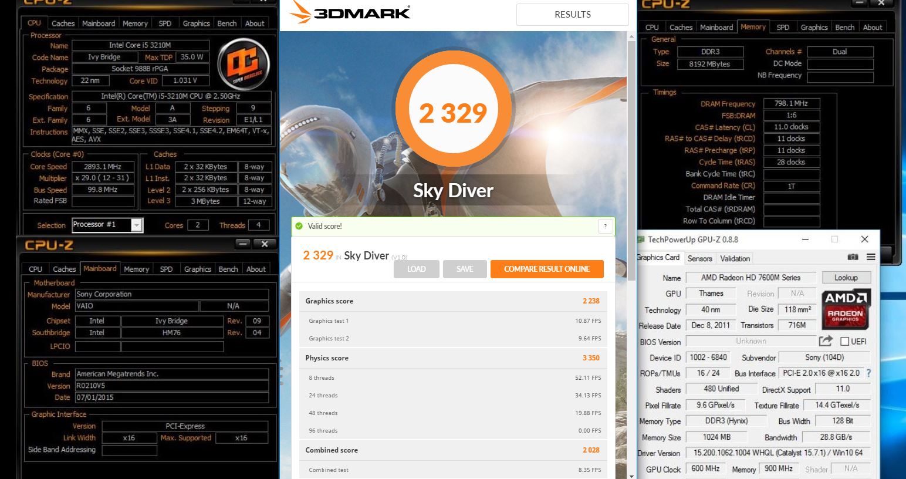Open Mainboard tab in top-left CPU-Z window

(x=98, y=23)
